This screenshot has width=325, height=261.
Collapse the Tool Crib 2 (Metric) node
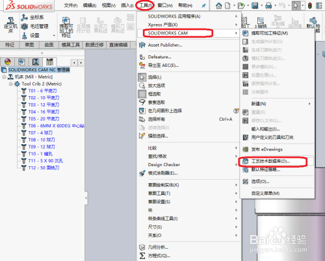point(10,84)
